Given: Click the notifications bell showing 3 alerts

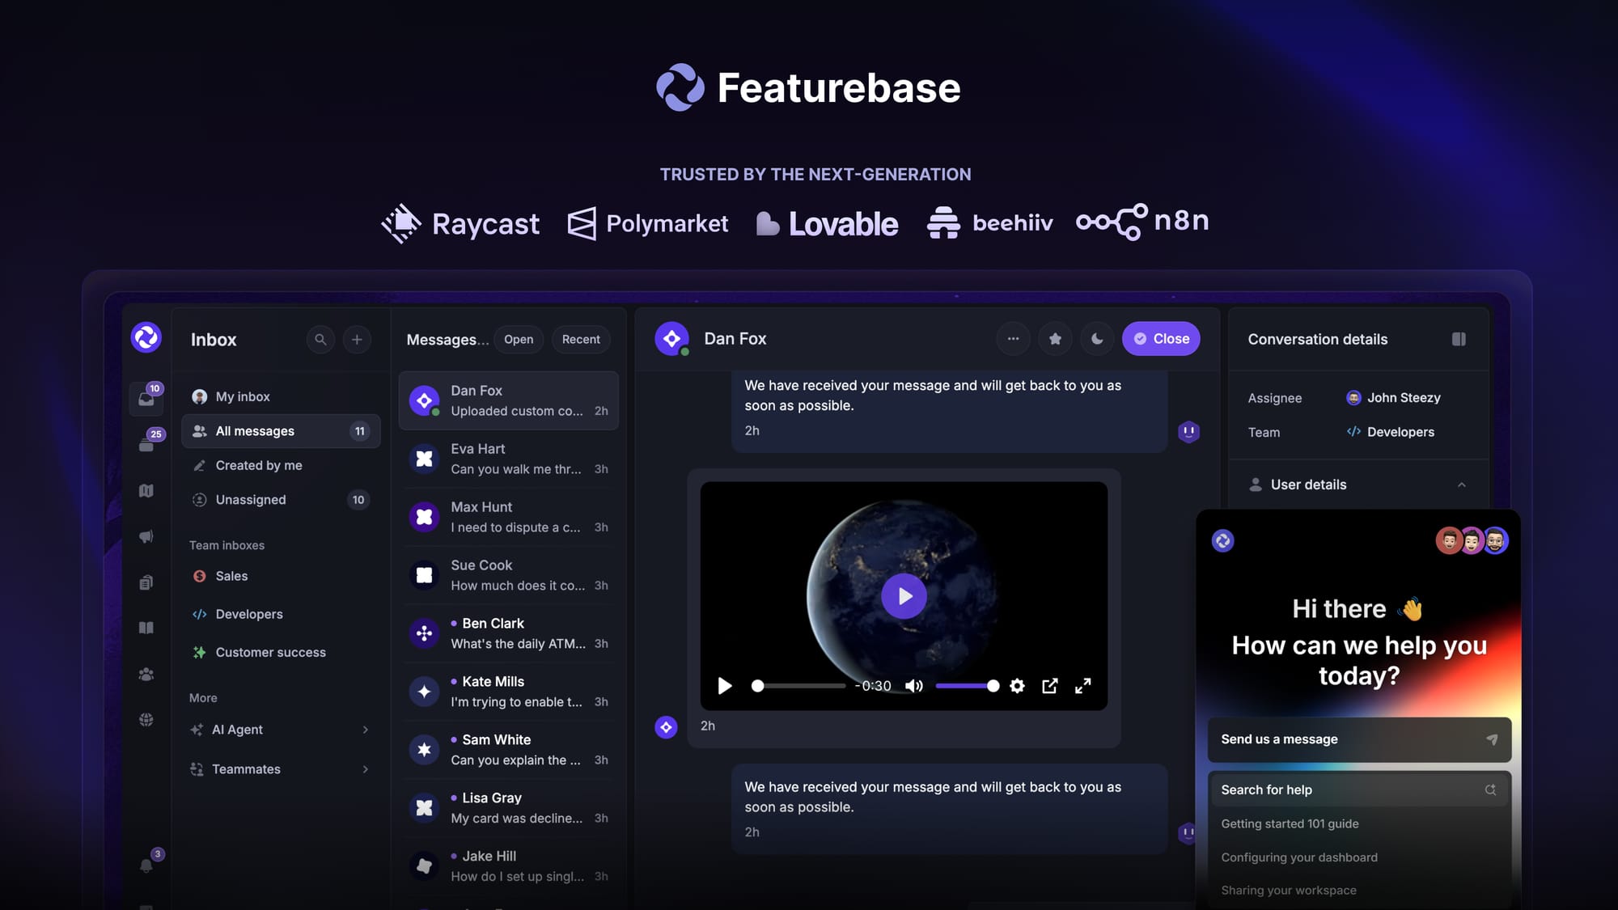Looking at the screenshot, I should coord(146,866).
